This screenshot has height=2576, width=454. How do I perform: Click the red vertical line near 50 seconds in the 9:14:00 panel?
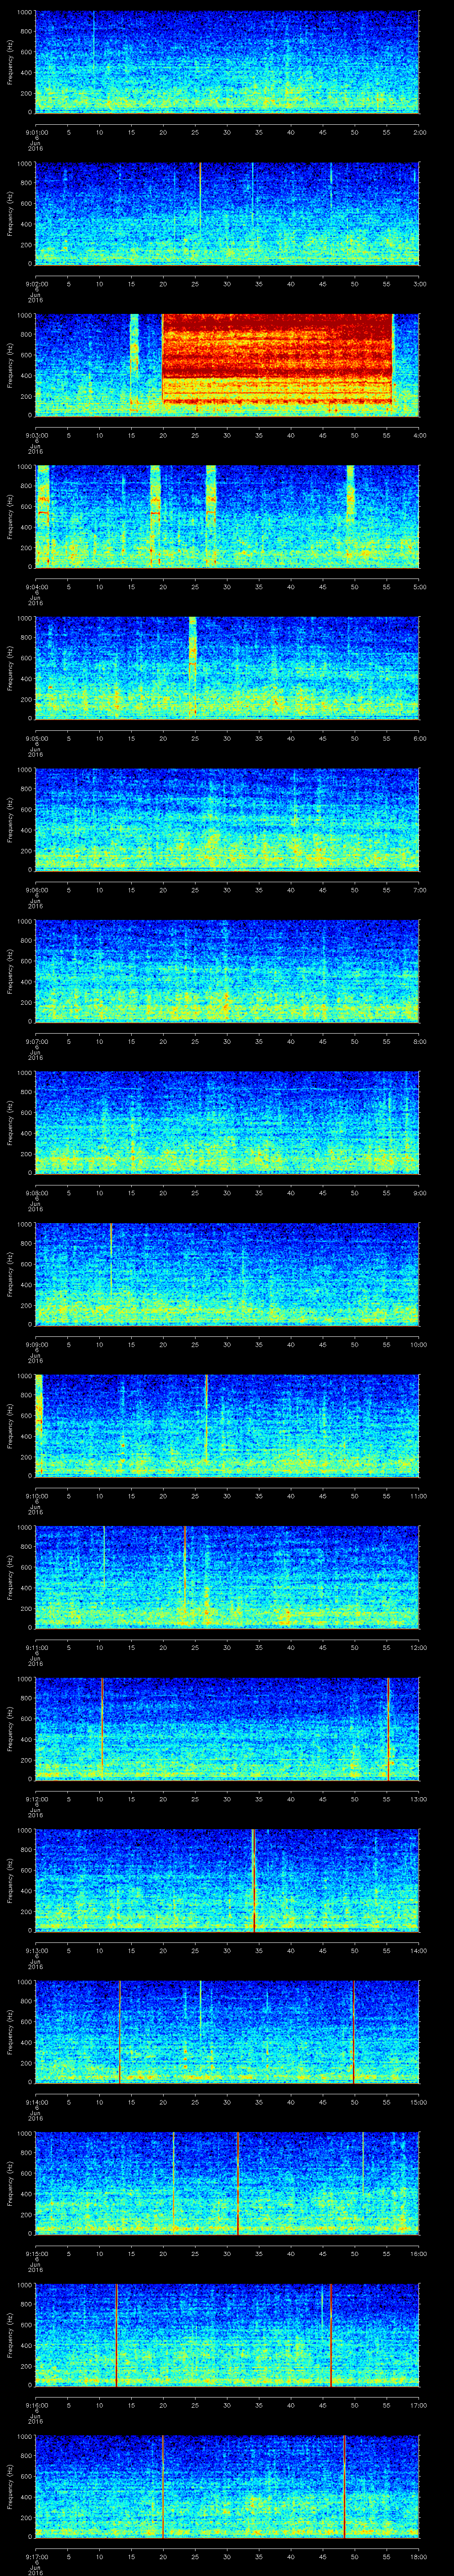[x=353, y=2032]
